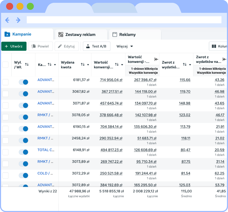Check the select-all checkbox in header

click(5, 65)
